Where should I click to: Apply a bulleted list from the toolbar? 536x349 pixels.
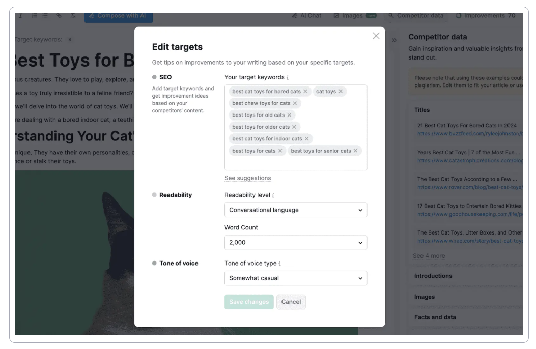(x=45, y=15)
